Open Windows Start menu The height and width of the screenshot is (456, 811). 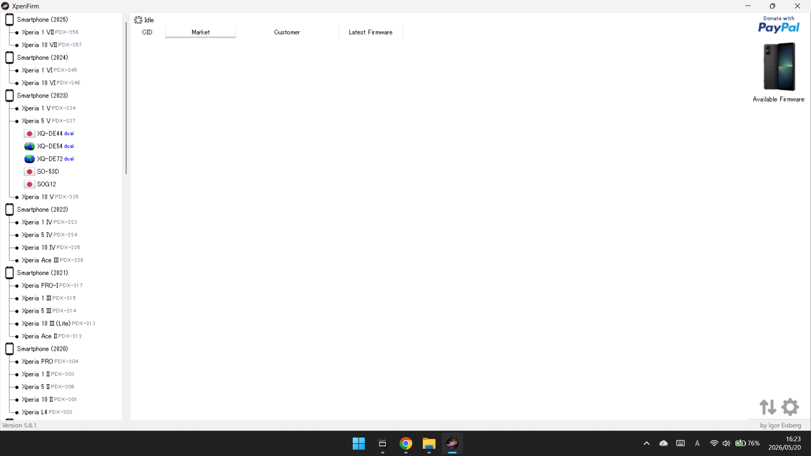tap(359, 443)
